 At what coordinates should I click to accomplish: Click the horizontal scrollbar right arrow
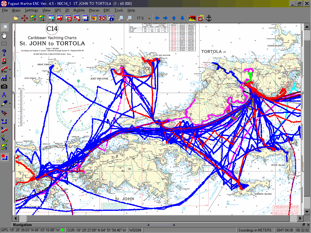(x=300, y=218)
